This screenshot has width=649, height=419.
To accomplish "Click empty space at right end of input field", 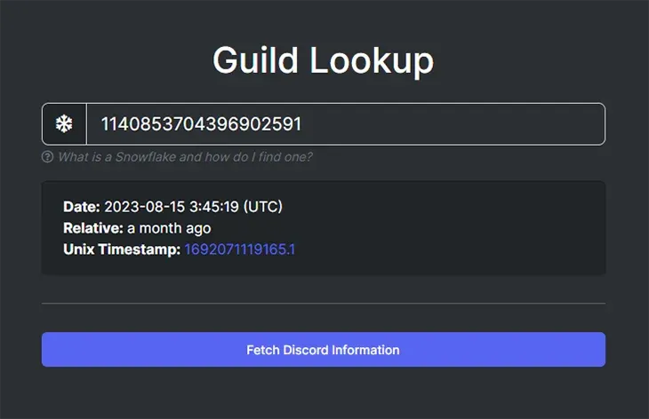I will pos(533,124).
